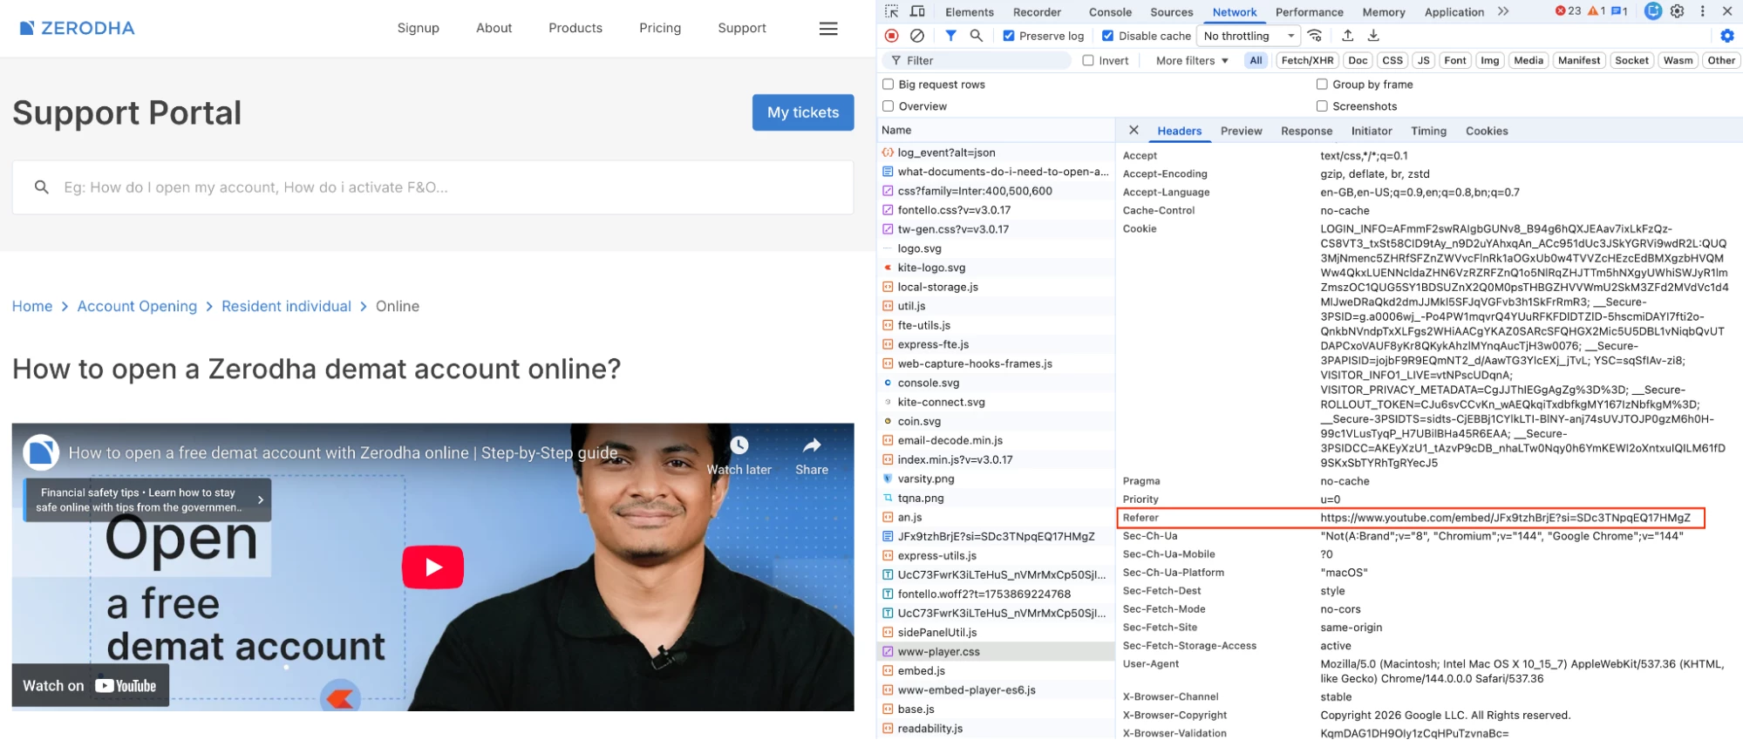Screen dimensions: 1743x740
Task: Toggle Preserve log checkbox
Action: (x=1009, y=36)
